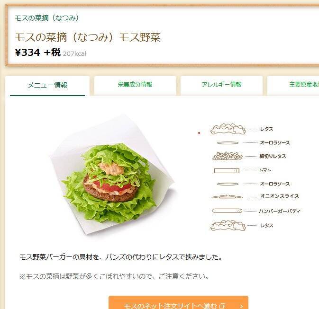Click the lower aurora sauce layer icon

click(228, 184)
